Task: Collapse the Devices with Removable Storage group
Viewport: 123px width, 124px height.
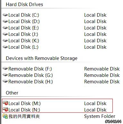Action: point(41,58)
